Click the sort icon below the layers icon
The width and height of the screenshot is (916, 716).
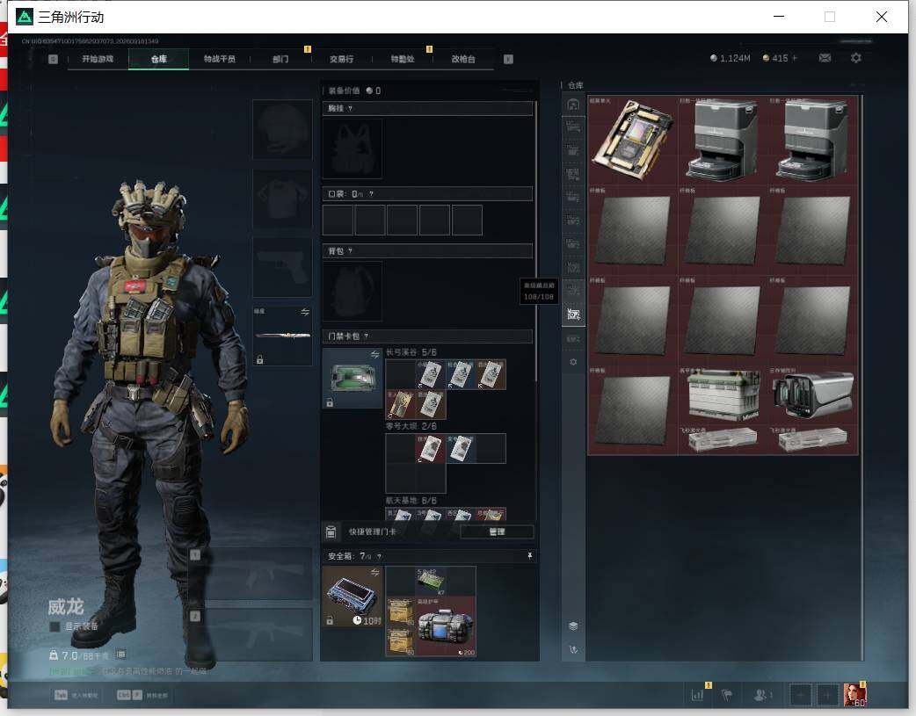[x=573, y=649]
